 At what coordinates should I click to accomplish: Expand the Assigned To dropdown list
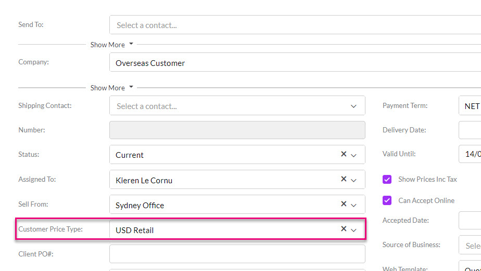tap(354, 180)
